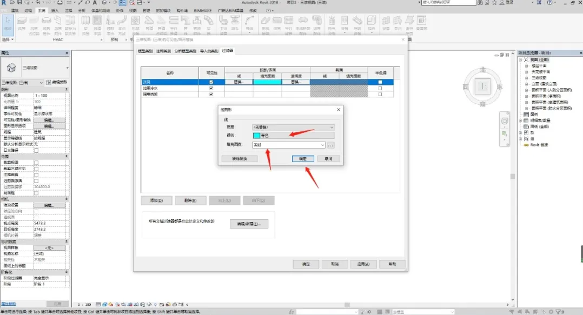The width and height of the screenshot is (583, 315).
Task: Click 确定 in the line graphics dialog
Action: pyautogui.click(x=303, y=159)
